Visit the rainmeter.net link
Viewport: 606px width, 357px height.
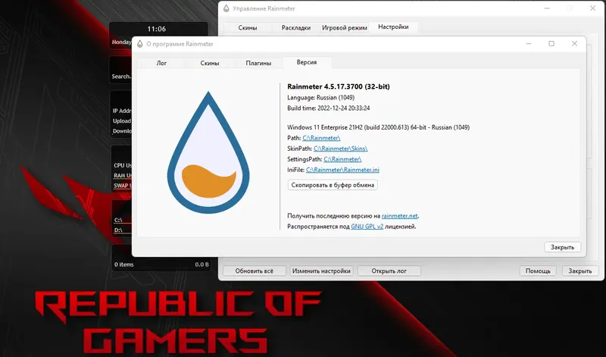[x=400, y=216]
